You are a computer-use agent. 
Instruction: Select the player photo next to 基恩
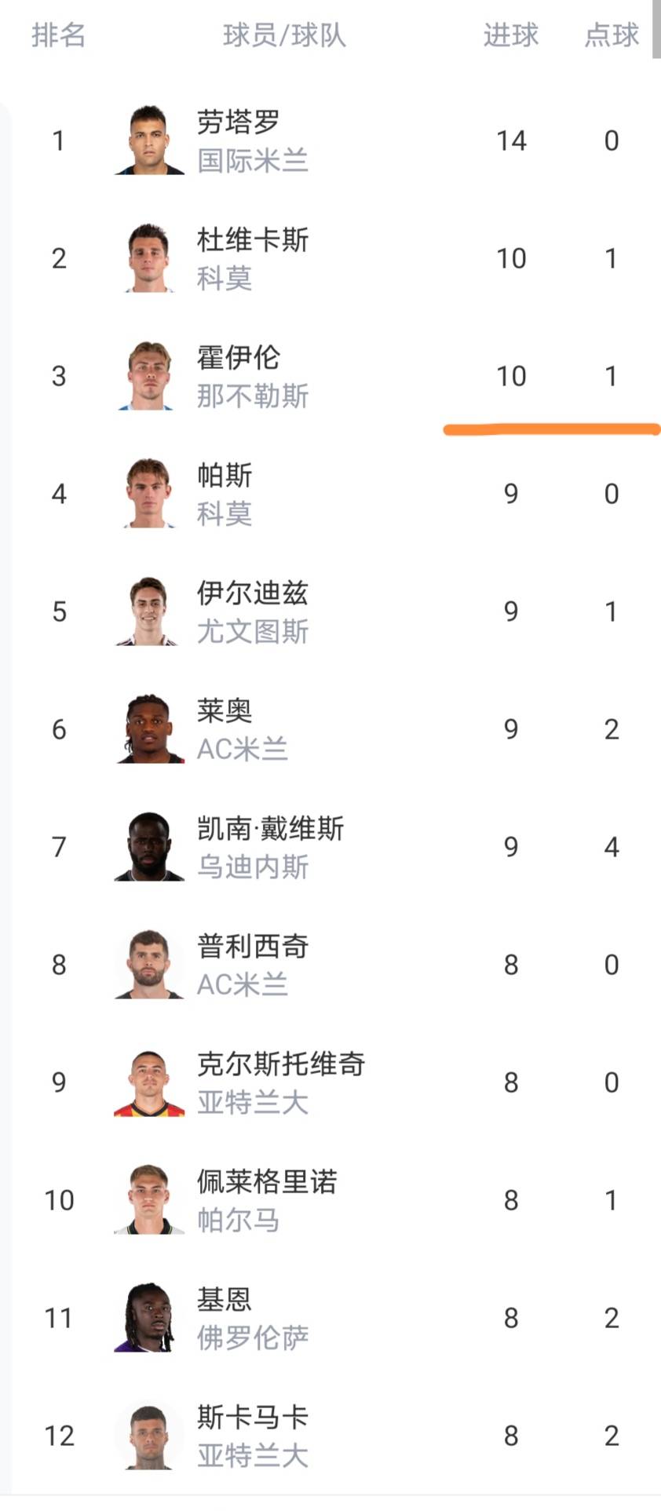(x=149, y=1318)
